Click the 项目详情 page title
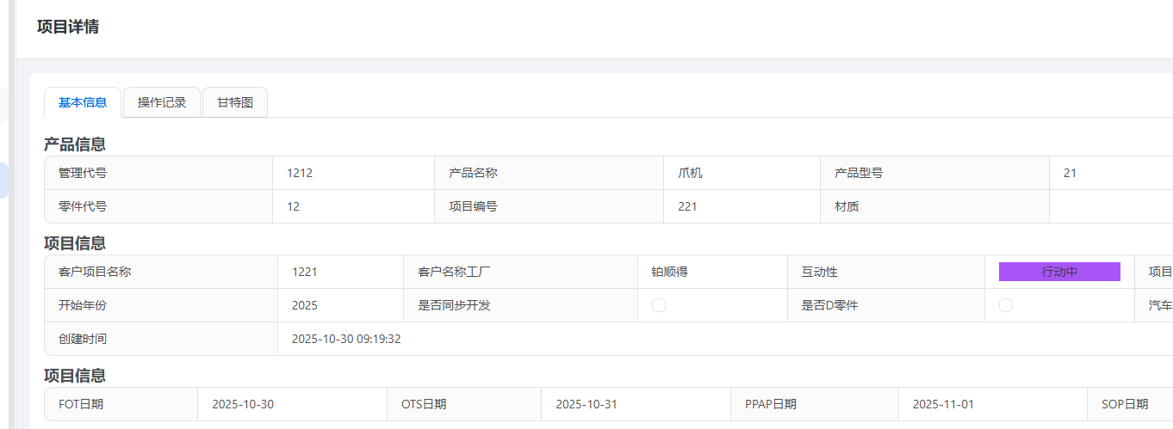The width and height of the screenshot is (1173, 429). pyautogui.click(x=68, y=27)
